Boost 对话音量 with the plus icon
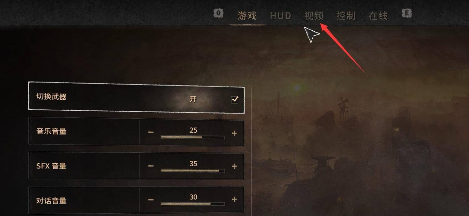 [234, 199]
